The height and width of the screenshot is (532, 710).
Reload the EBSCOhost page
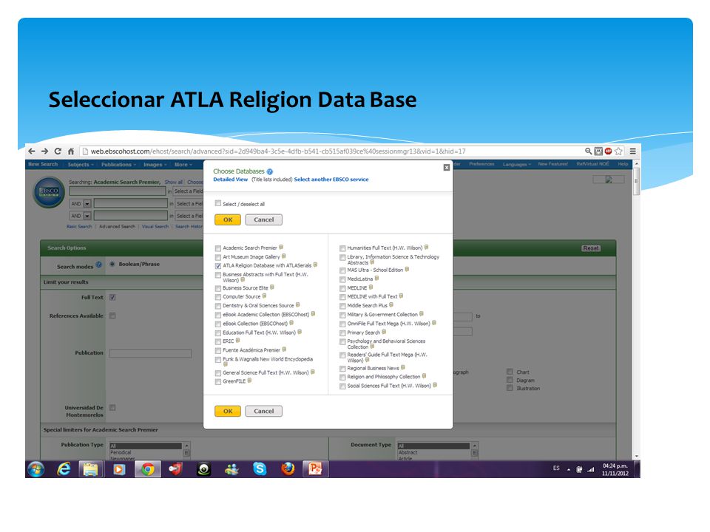point(58,151)
